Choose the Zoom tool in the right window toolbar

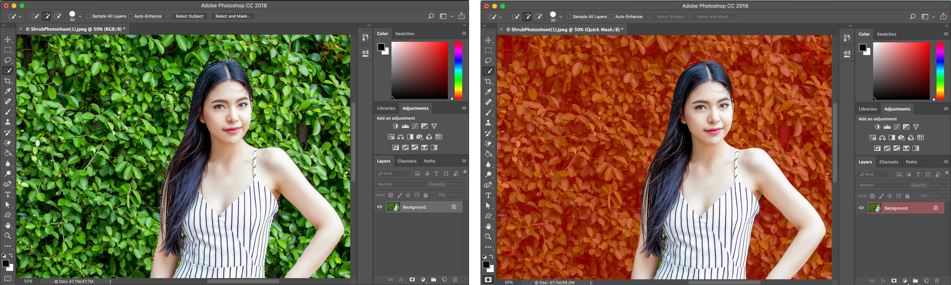(x=488, y=237)
